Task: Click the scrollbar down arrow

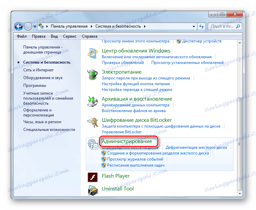Action: coord(240,194)
